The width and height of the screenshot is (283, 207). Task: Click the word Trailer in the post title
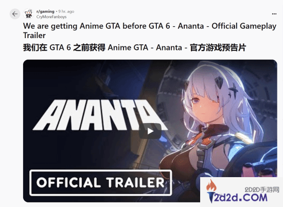coord(34,35)
